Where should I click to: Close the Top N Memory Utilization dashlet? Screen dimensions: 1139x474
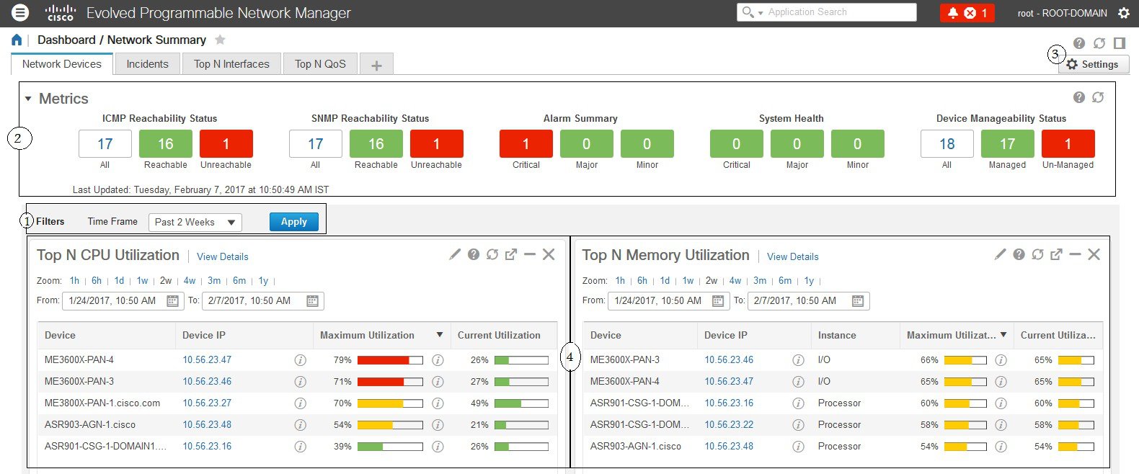[x=1094, y=254]
